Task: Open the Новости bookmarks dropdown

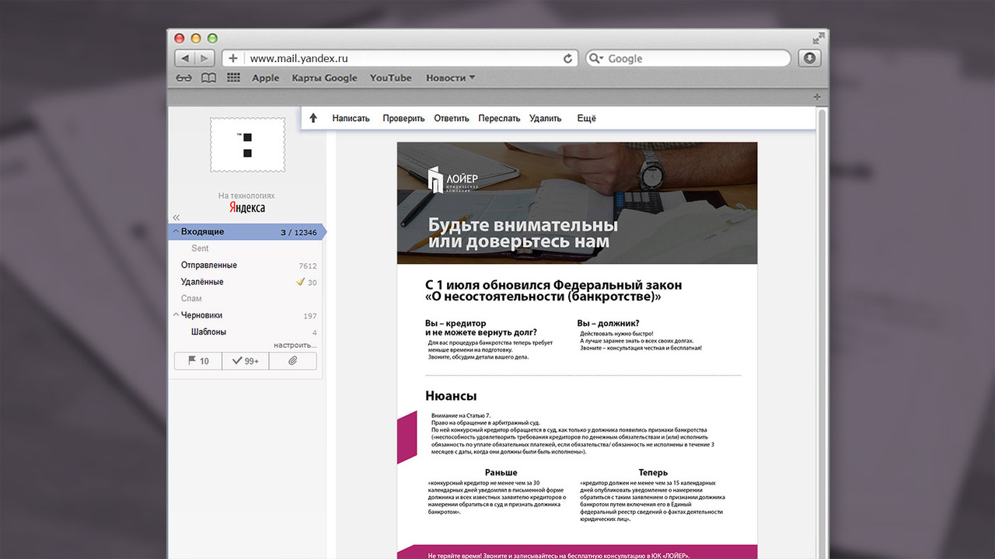Action: (x=450, y=78)
